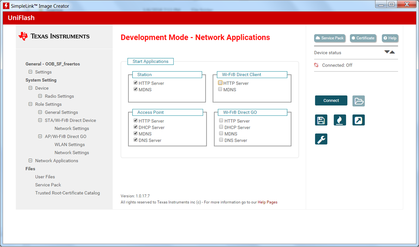Click the Texas Instruments logo

(x=54, y=36)
